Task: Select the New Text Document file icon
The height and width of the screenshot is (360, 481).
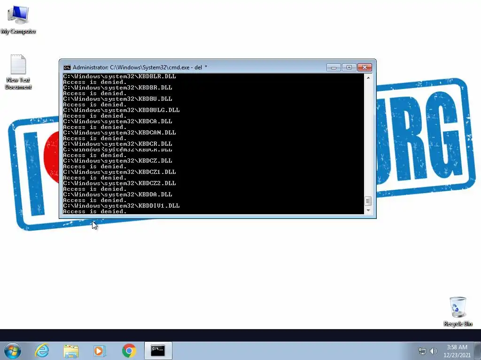Action: pyautogui.click(x=18, y=72)
